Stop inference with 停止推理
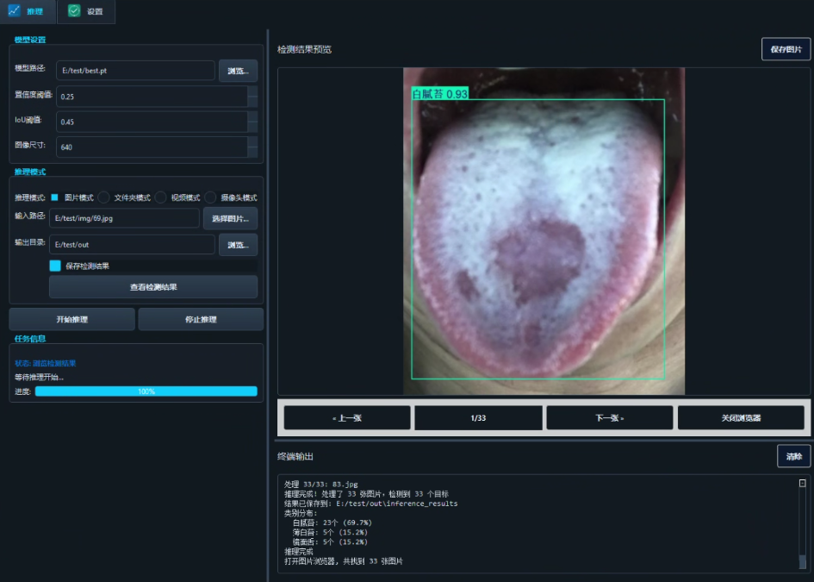Screen dimensions: 814x582 [x=201, y=319]
